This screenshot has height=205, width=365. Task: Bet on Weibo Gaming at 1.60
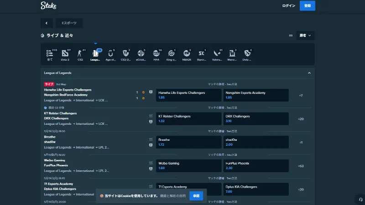tap(188, 166)
